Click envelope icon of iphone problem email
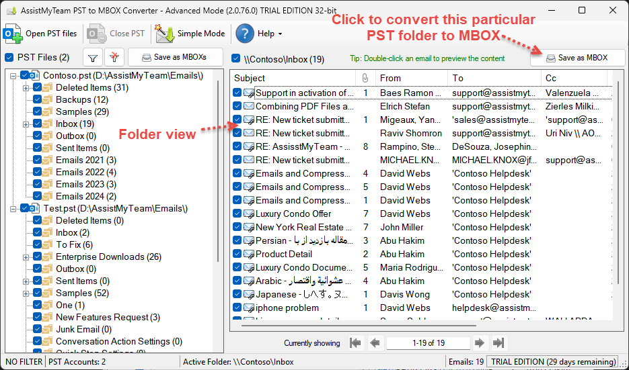Screen dimensions: 629x370 point(249,308)
